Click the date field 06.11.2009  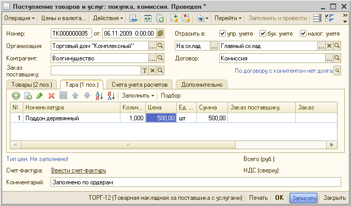pyautogui.click(x=129, y=34)
